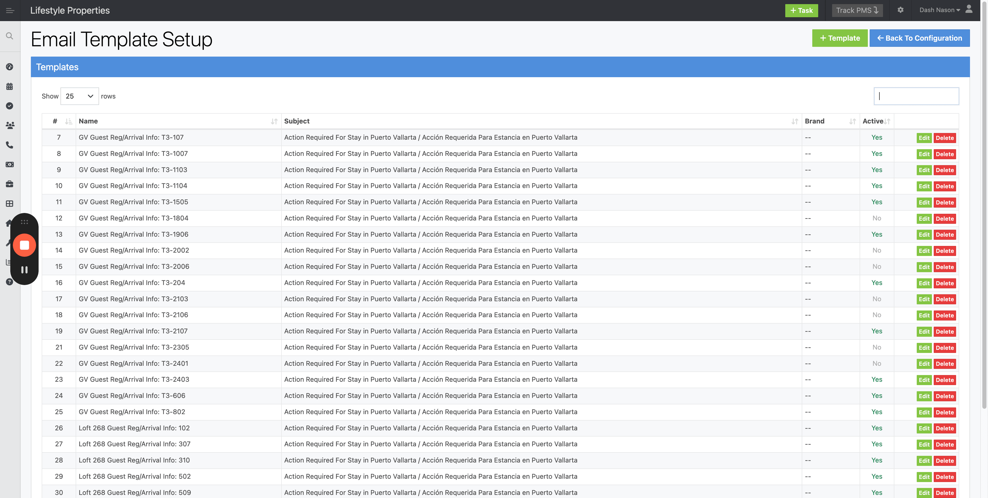This screenshot has height=498, width=988.
Task: Create a new Template
Action: coord(840,38)
